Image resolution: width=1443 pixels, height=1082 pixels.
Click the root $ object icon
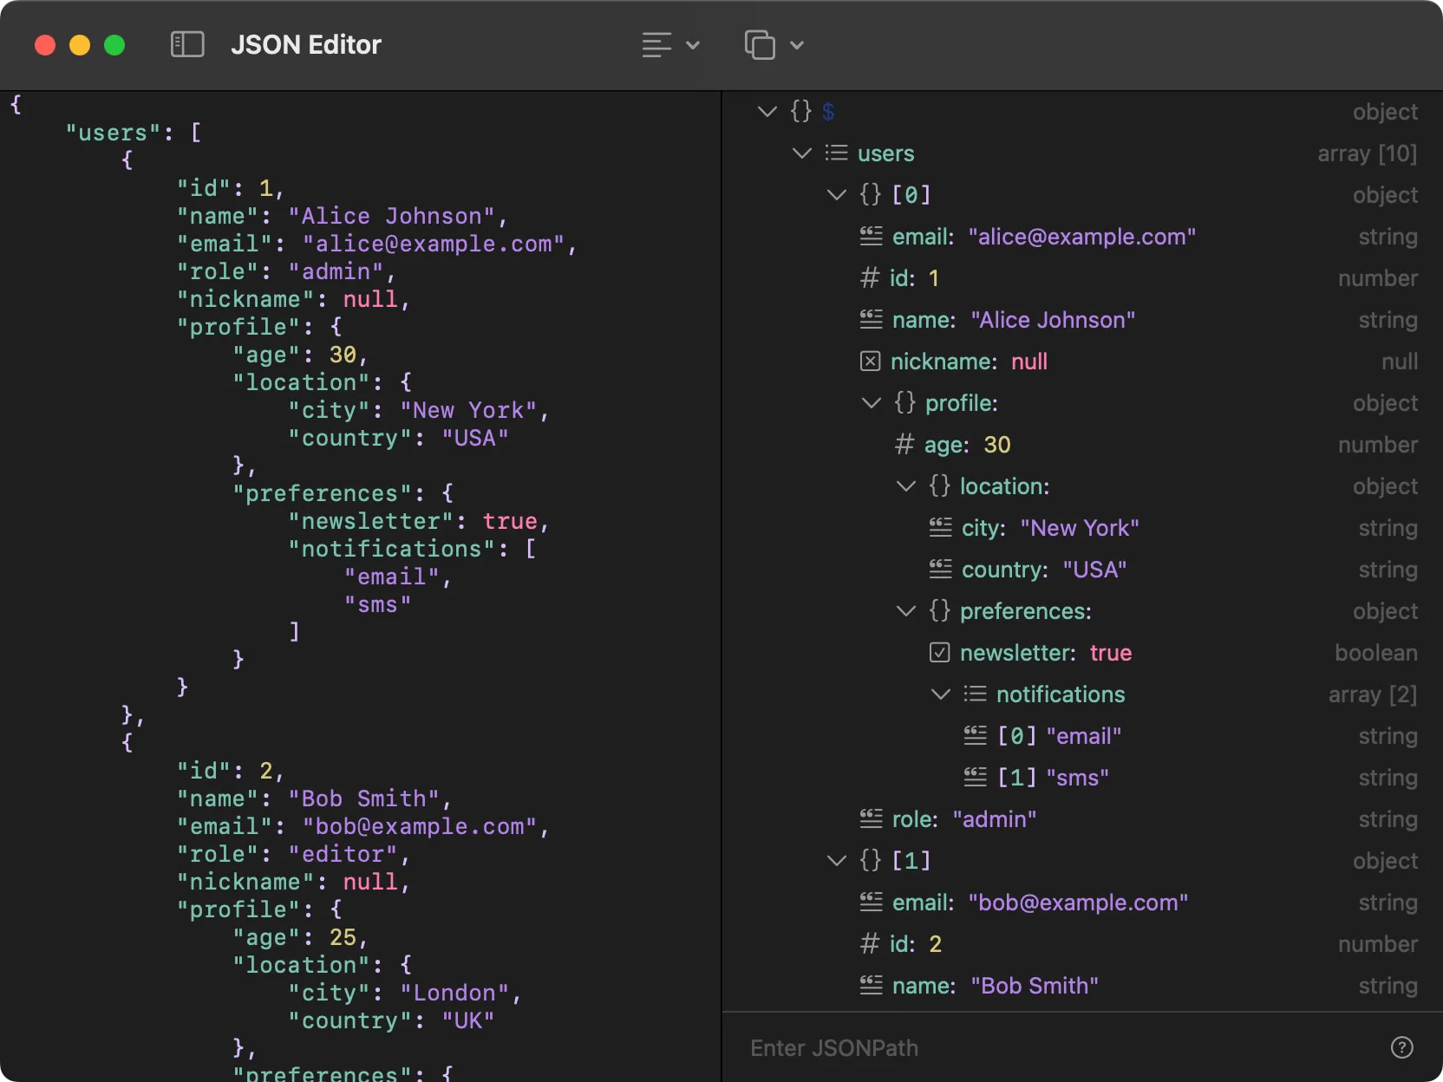tap(799, 111)
